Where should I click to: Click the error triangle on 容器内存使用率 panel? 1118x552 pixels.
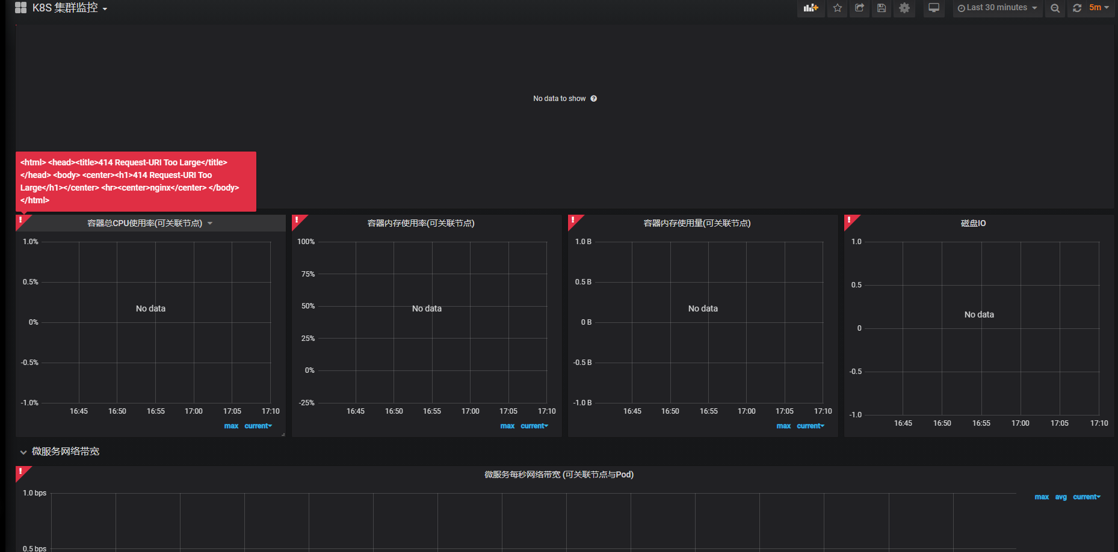[x=298, y=221]
